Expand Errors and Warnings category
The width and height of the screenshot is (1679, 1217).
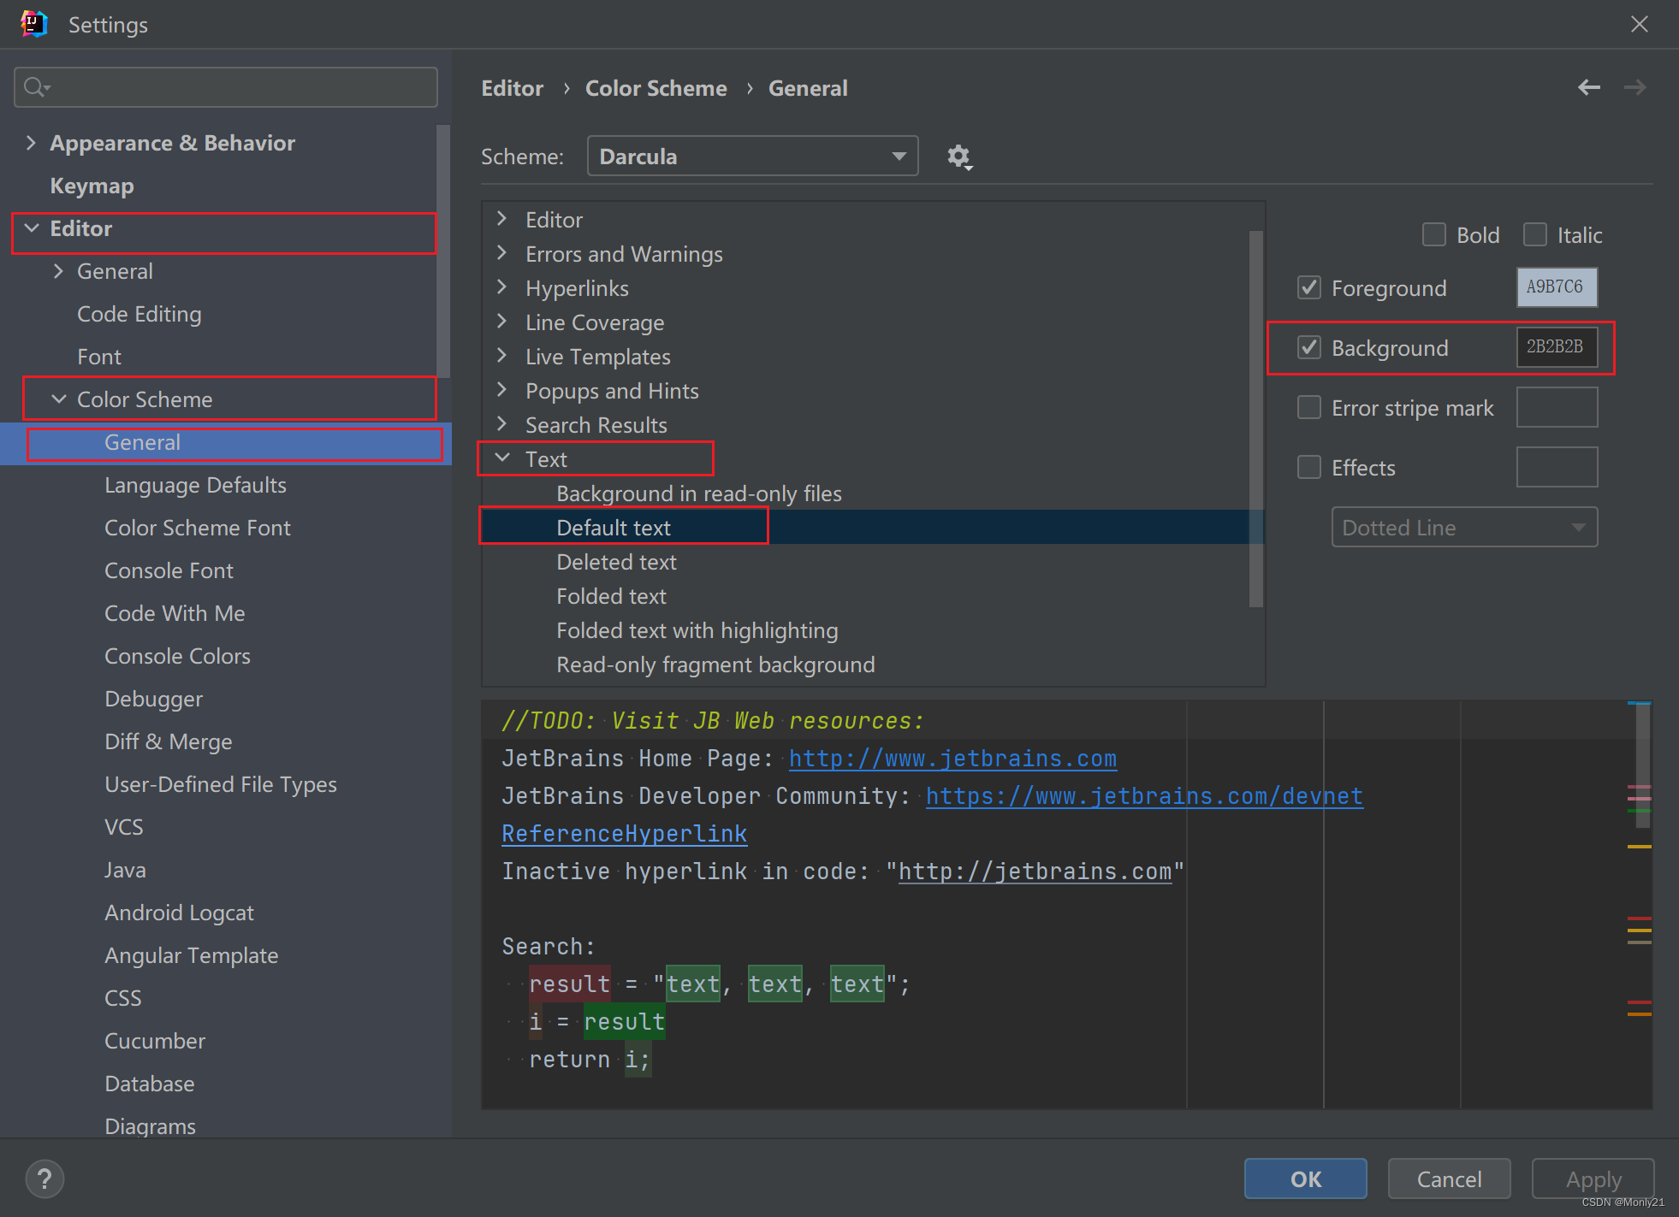[502, 253]
